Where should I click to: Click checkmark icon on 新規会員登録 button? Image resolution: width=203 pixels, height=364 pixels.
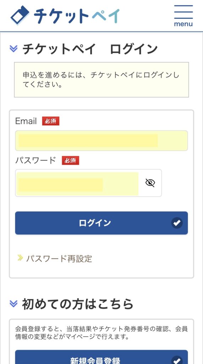(x=177, y=360)
